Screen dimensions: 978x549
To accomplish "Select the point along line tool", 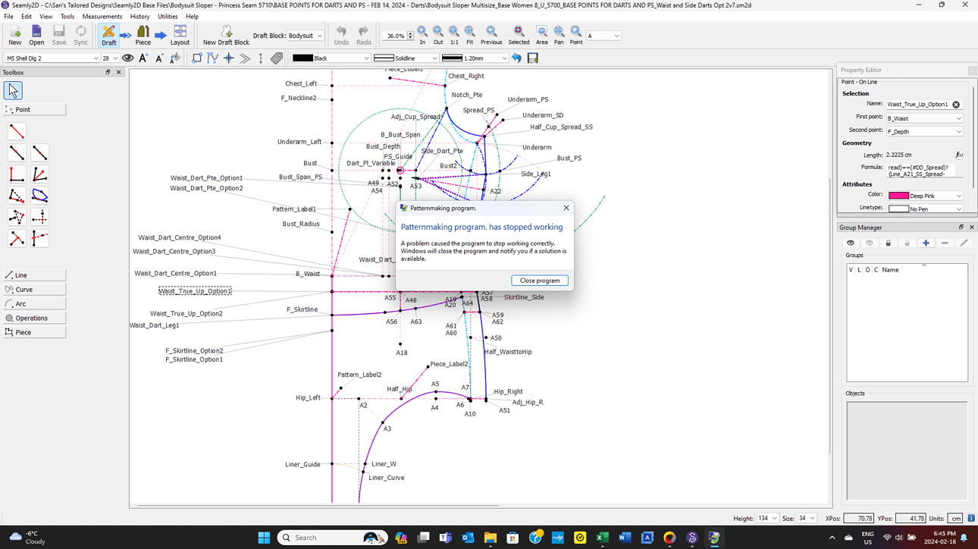I will point(17,152).
